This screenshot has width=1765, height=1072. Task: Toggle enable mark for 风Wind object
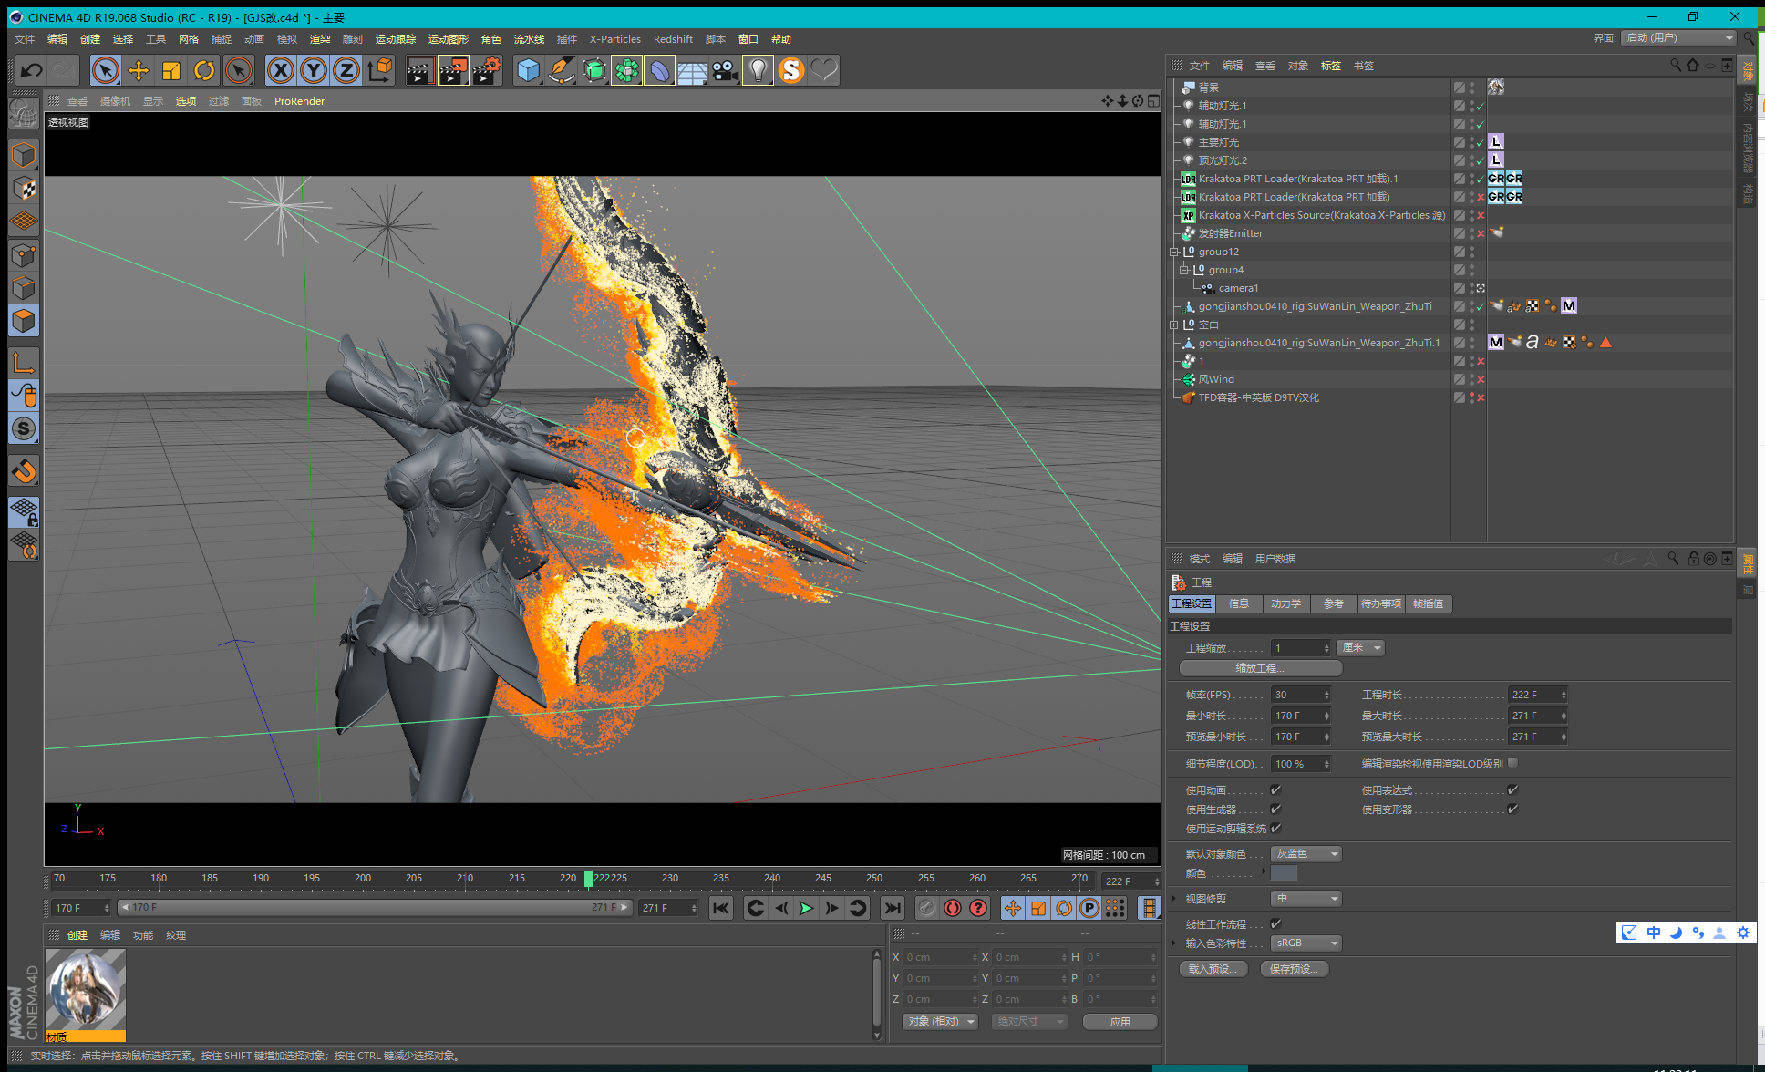point(1481,379)
